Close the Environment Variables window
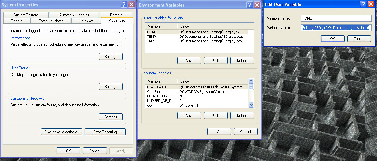The height and width of the screenshot is (161, 377). tap(257, 5)
